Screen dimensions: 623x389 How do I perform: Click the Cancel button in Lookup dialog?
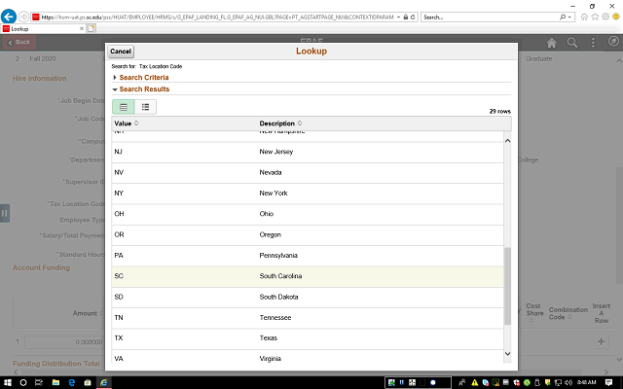click(x=121, y=52)
